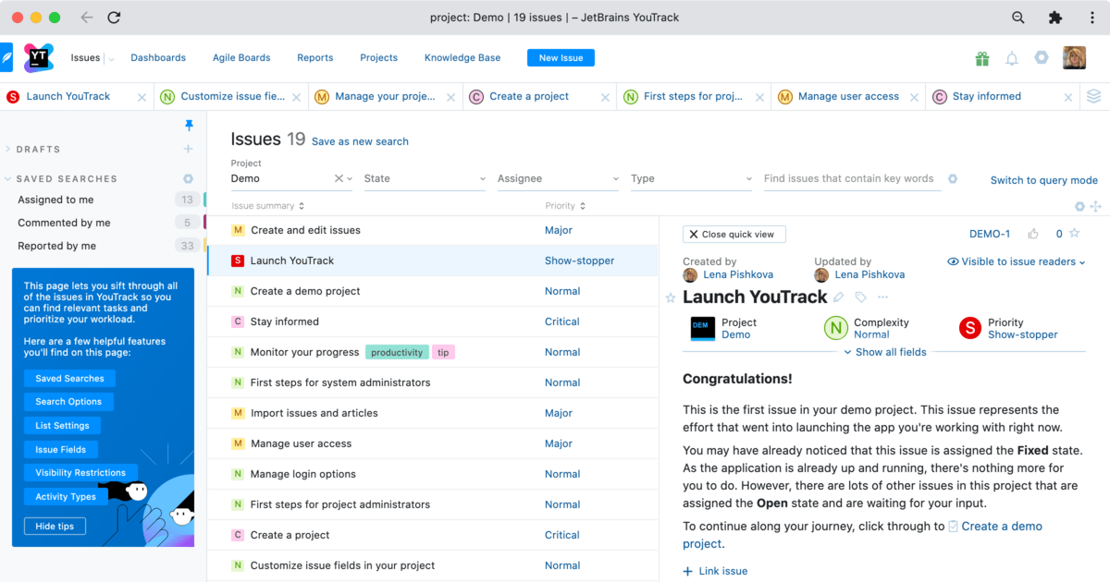
Task: Open the State filter dropdown
Action: [x=425, y=178]
